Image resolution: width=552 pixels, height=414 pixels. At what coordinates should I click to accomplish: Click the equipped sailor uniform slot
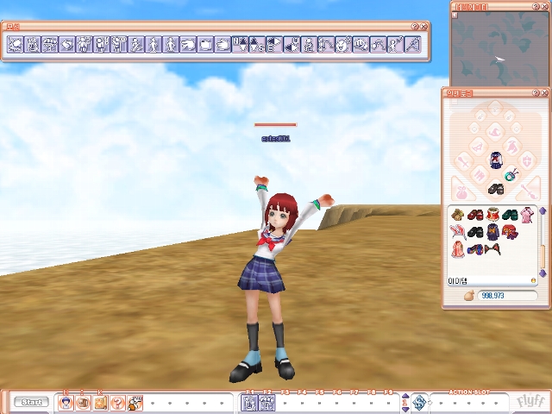tap(496, 160)
